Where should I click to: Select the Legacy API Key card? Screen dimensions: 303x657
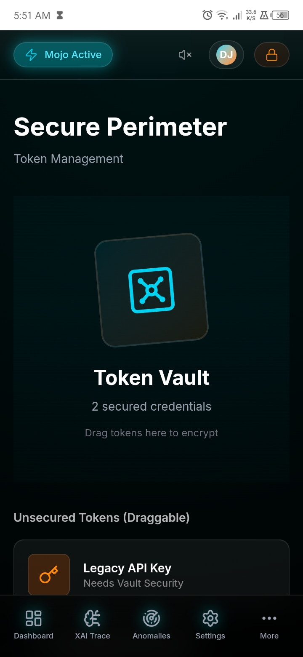click(x=151, y=568)
